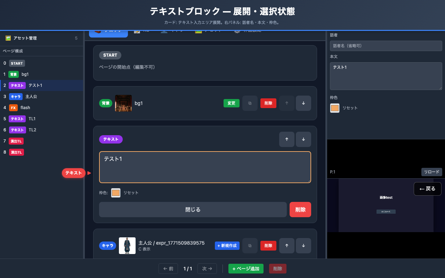Select row 8 演出TL in the page list
Image resolution: width=445 pixels, height=278 pixels.
pyautogui.click(x=41, y=152)
